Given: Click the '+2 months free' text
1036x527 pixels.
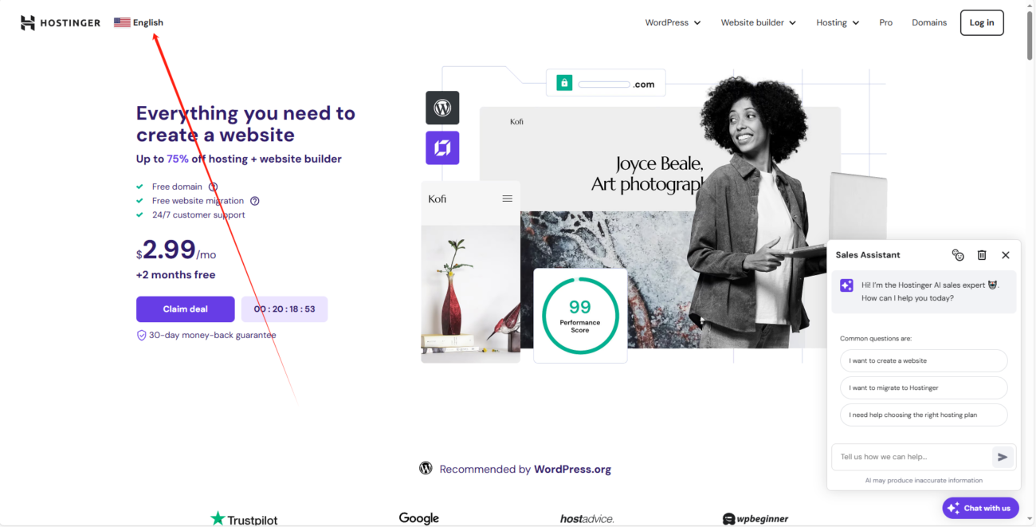Looking at the screenshot, I should (x=175, y=275).
